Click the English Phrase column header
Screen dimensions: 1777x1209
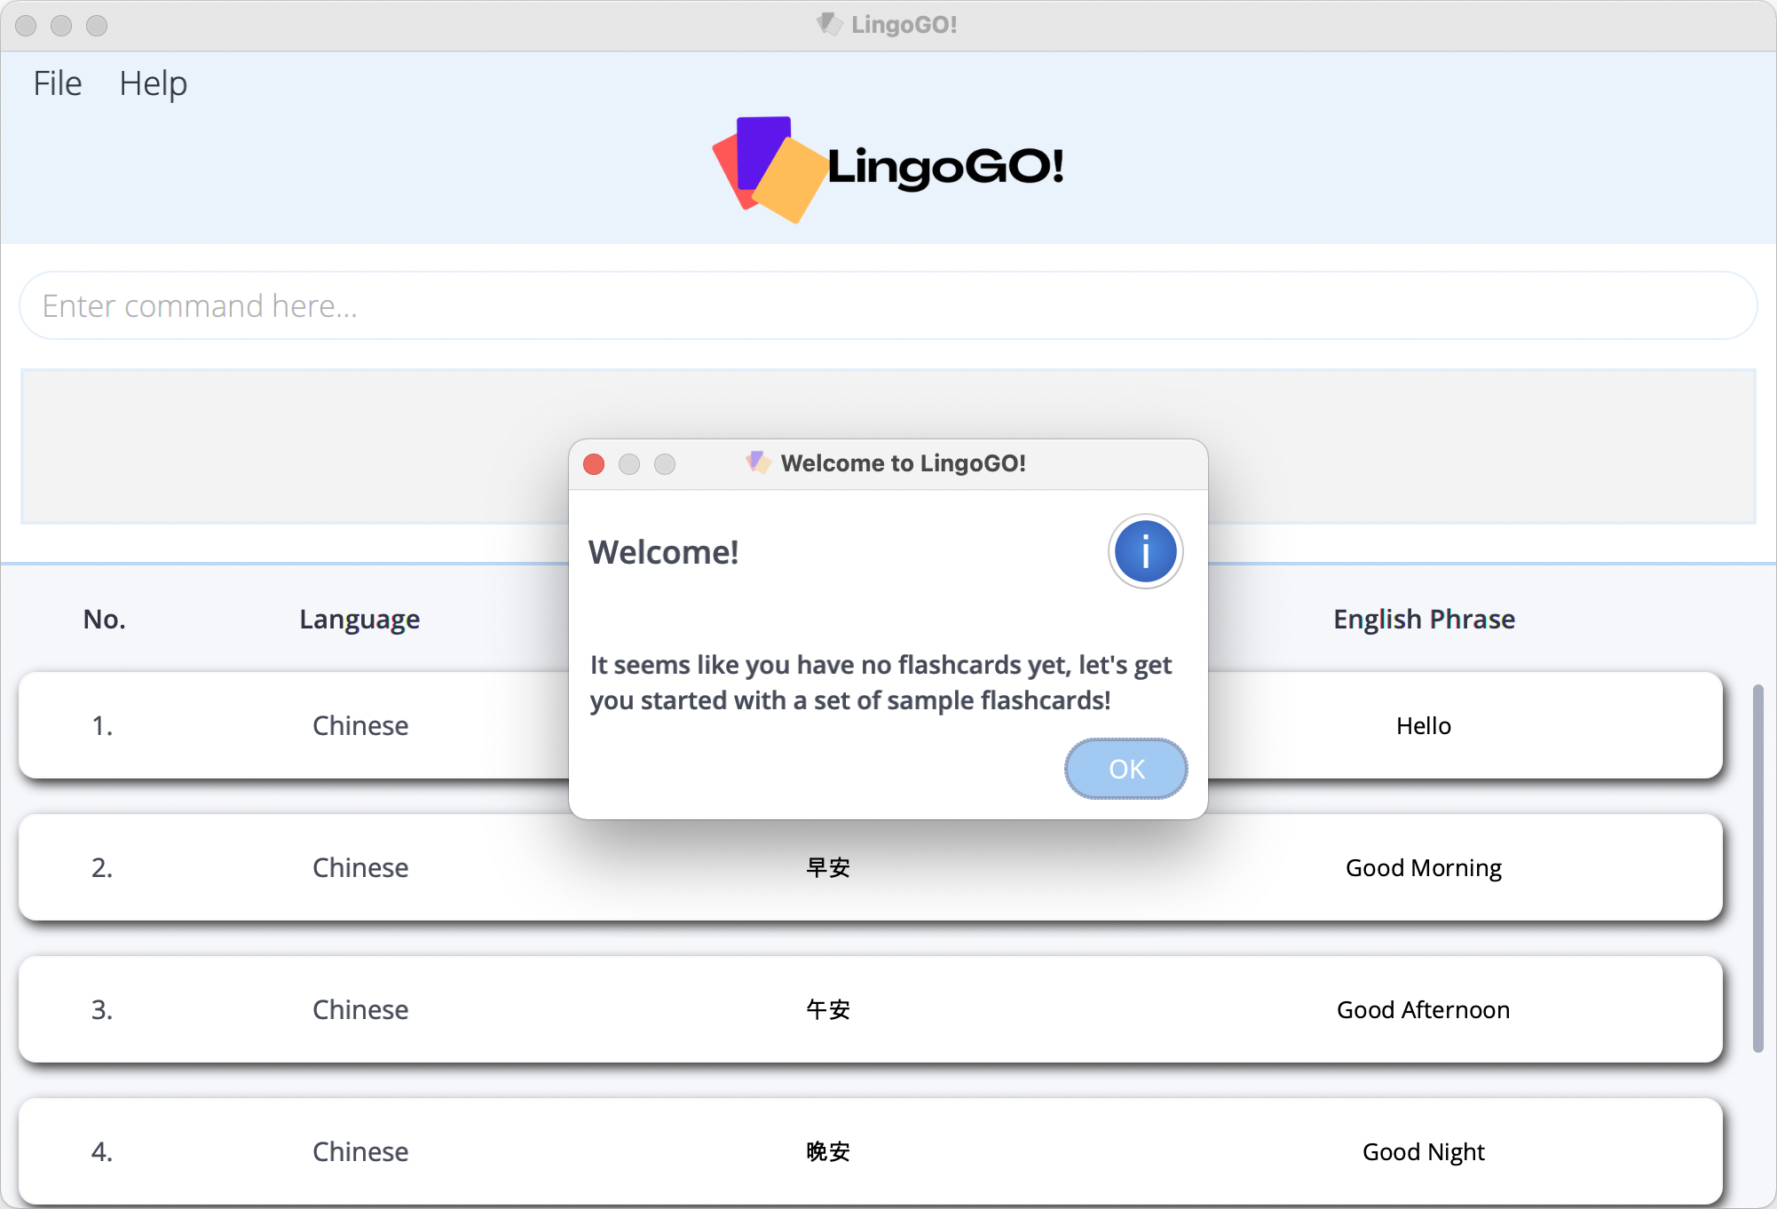[x=1423, y=619]
